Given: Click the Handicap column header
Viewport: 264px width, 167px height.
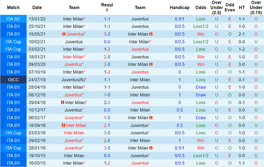Looking at the screenshot, I should pyautogui.click(x=180, y=8).
